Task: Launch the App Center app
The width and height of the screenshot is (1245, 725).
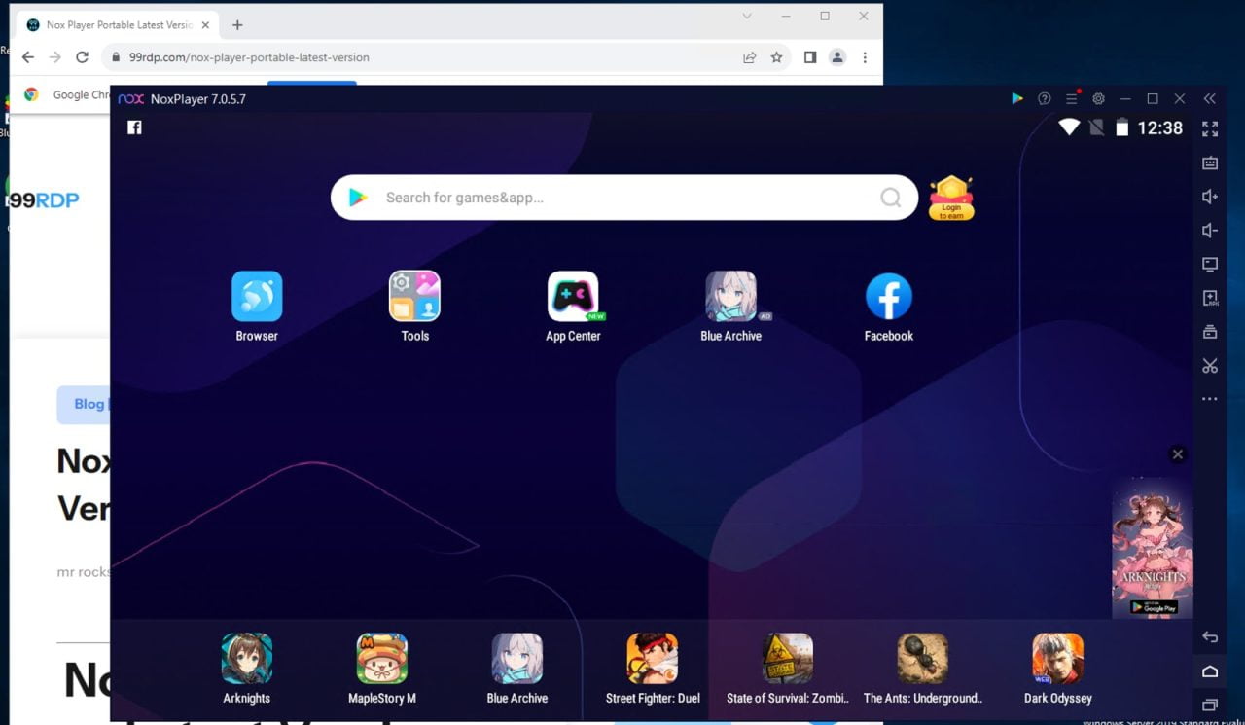Action: click(573, 297)
